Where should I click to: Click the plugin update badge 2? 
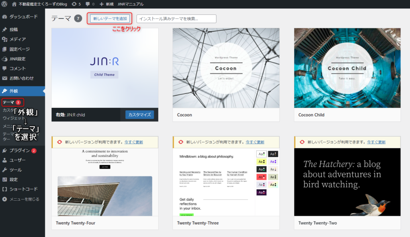[34, 151]
